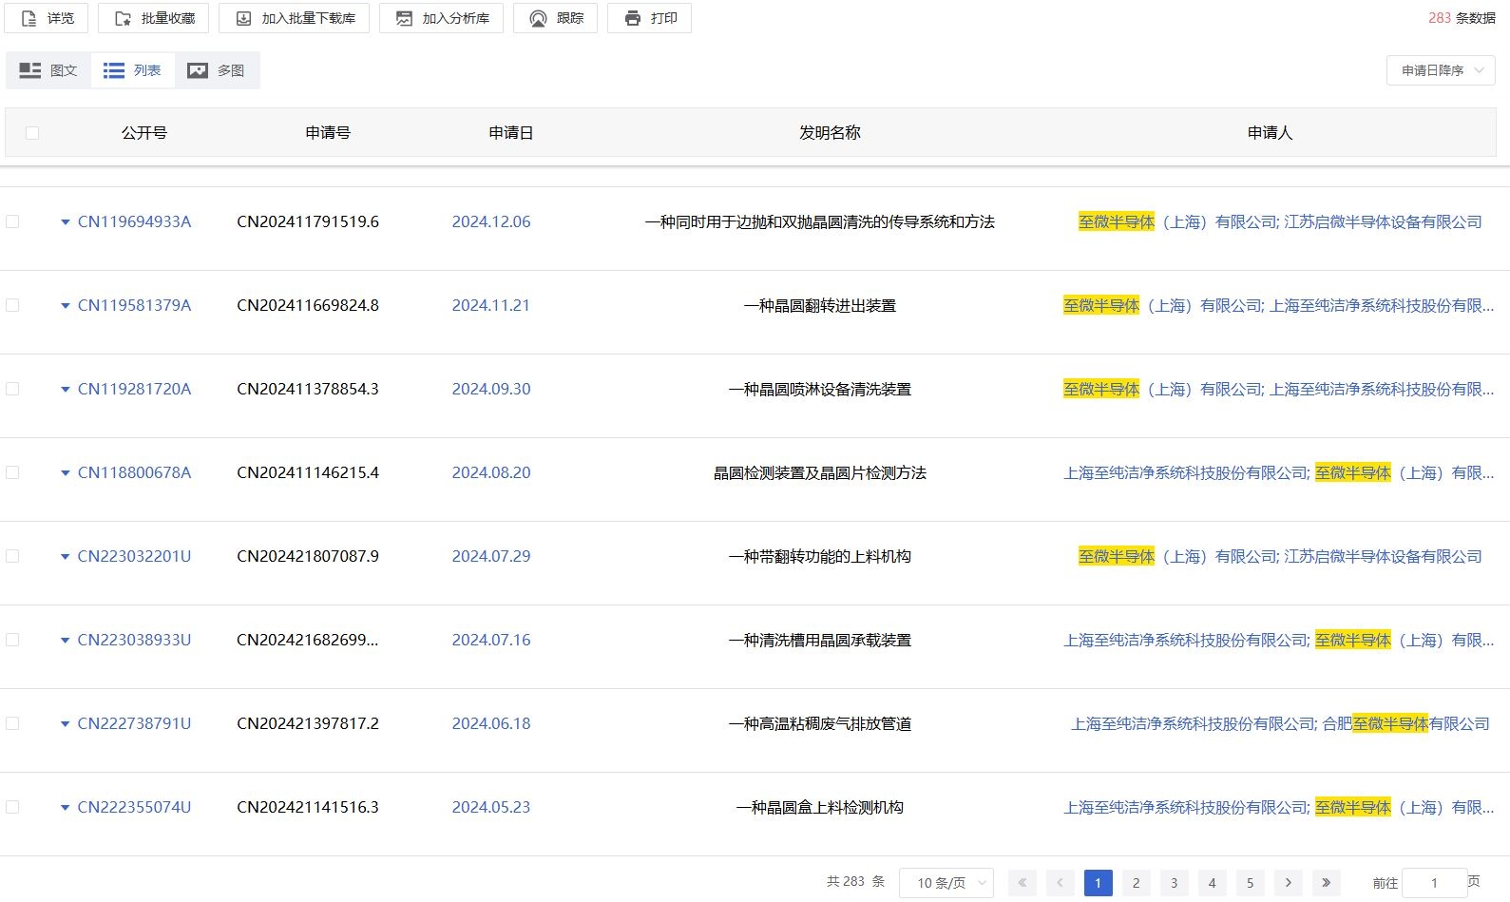This screenshot has height=902, width=1510.
Task: Check the row CN222738791U checkbox
Action: coord(12,723)
